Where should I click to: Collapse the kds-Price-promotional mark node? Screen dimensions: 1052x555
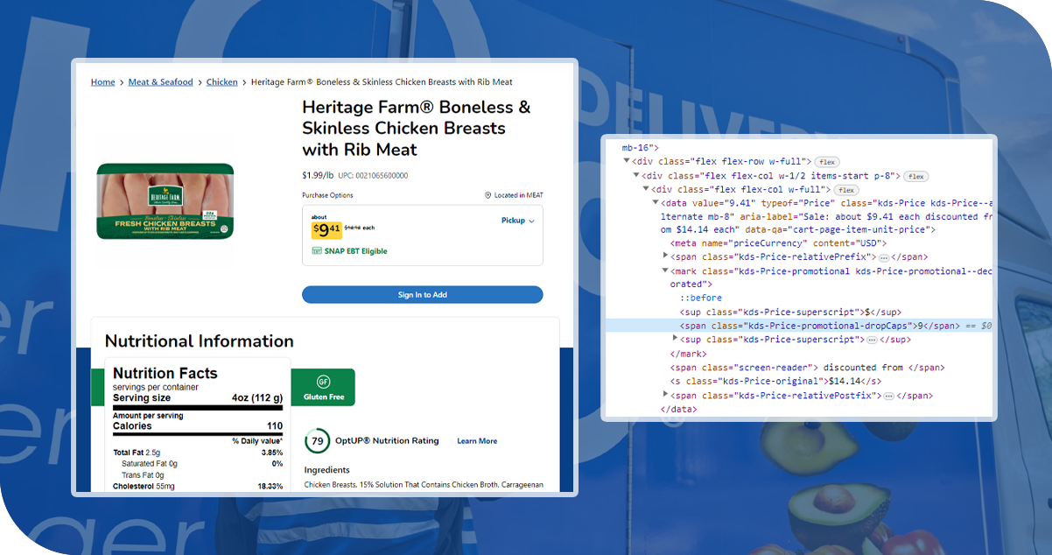click(666, 271)
